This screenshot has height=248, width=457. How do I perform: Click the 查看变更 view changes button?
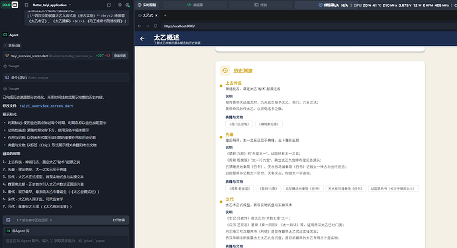tap(120, 56)
